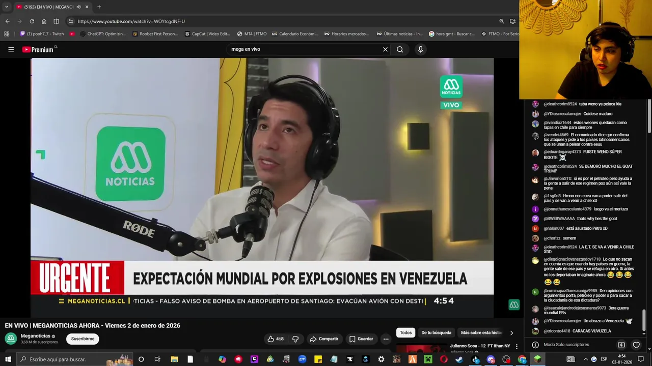Open the browser zoom magnifier icon
The width and height of the screenshot is (652, 366).
point(502,21)
